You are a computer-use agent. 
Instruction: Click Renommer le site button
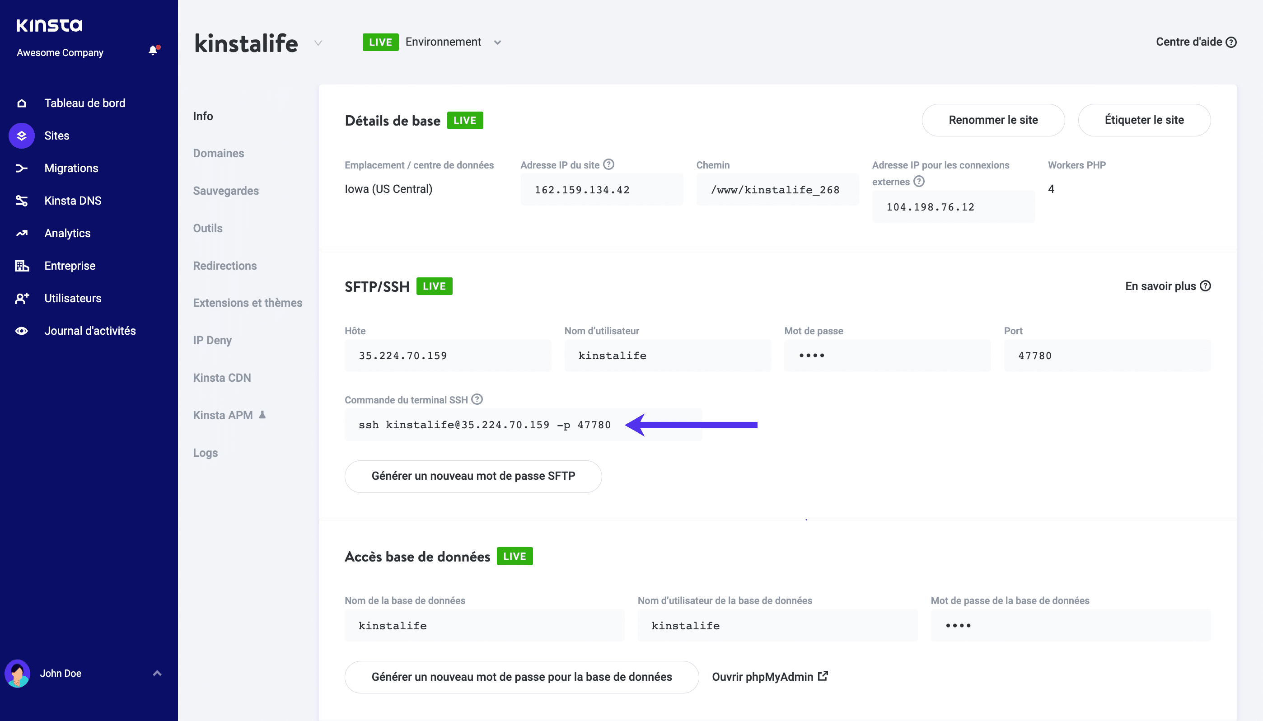click(993, 120)
